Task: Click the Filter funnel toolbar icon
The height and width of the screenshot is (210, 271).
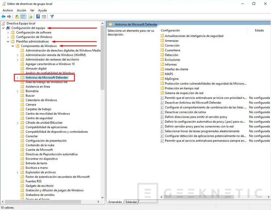Action: point(52,17)
